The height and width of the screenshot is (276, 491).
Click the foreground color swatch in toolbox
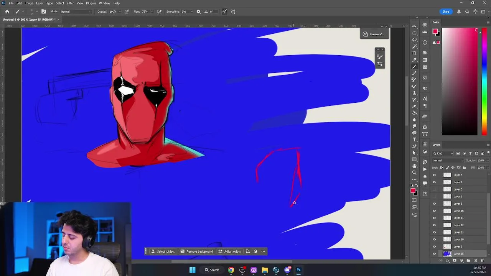coord(413,191)
